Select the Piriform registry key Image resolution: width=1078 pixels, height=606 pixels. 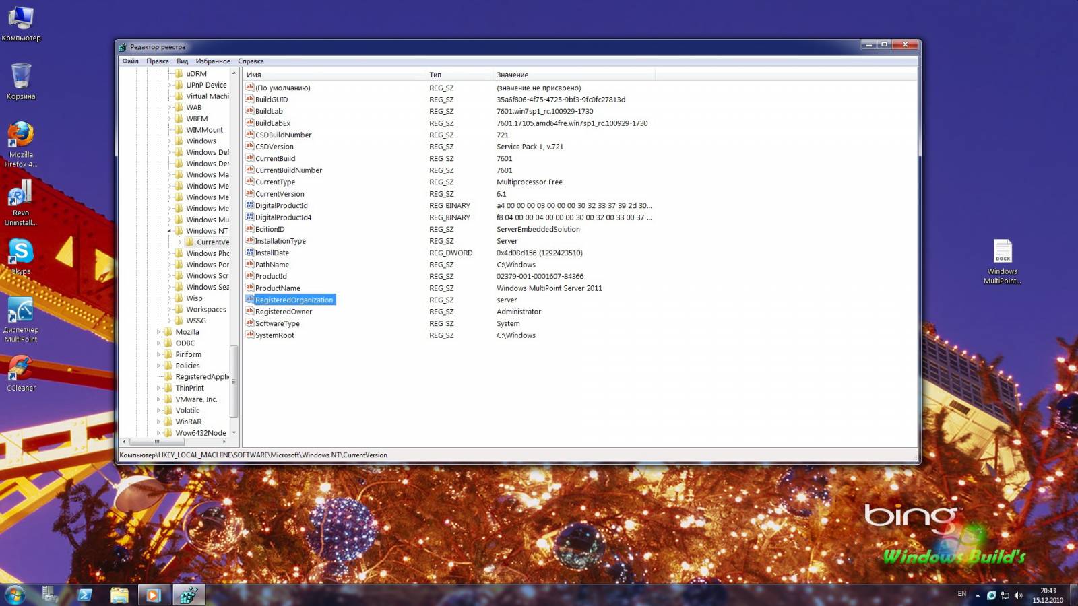(189, 354)
